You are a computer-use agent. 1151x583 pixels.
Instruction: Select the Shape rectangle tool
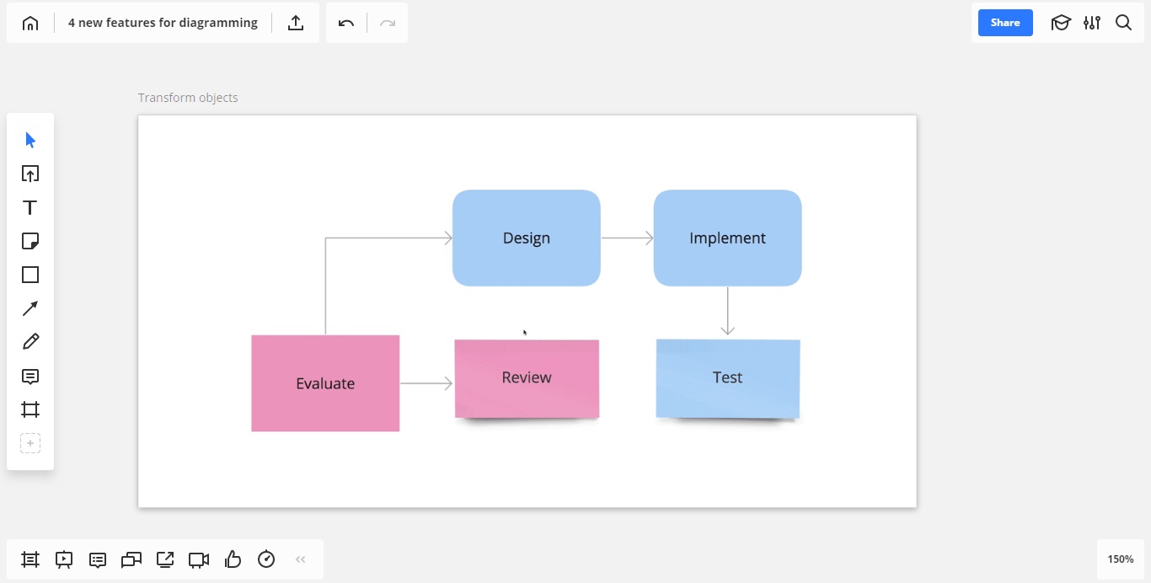click(x=30, y=275)
